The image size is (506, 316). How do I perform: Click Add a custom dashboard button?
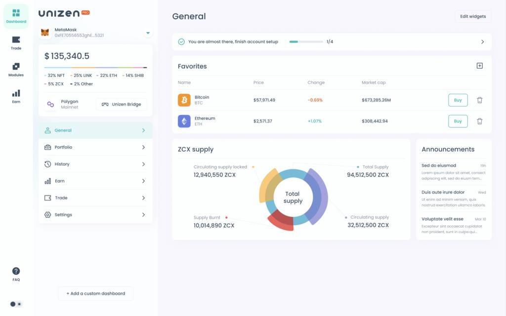pos(95,293)
